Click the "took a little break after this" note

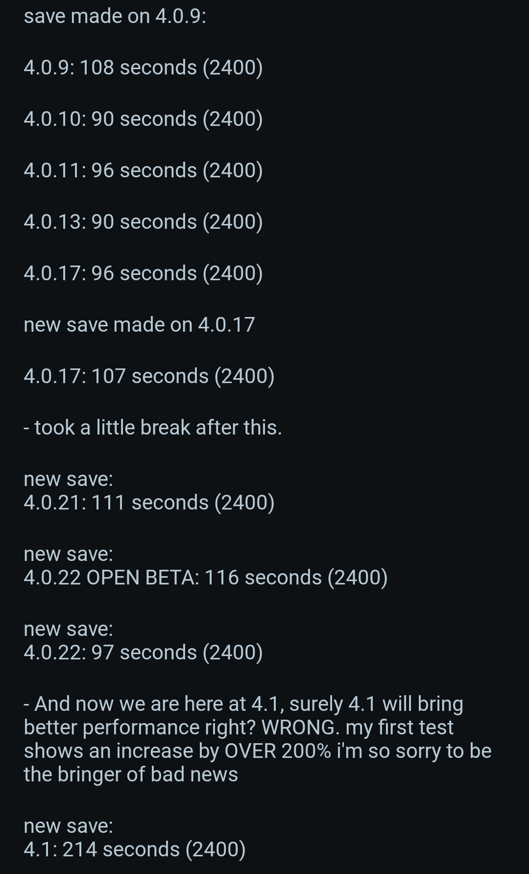pos(153,428)
